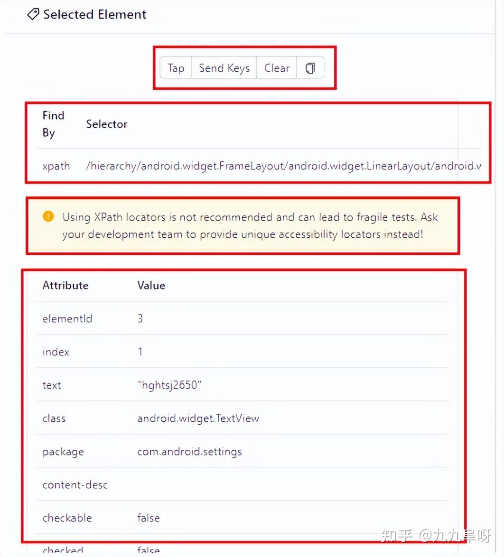Screen dimensions: 504x557
Task: Click the package value com.android.settings
Action: click(189, 451)
